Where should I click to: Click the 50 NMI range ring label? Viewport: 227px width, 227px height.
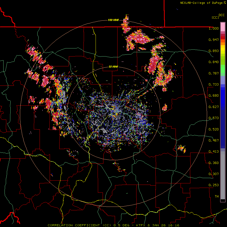(x=113, y=67)
